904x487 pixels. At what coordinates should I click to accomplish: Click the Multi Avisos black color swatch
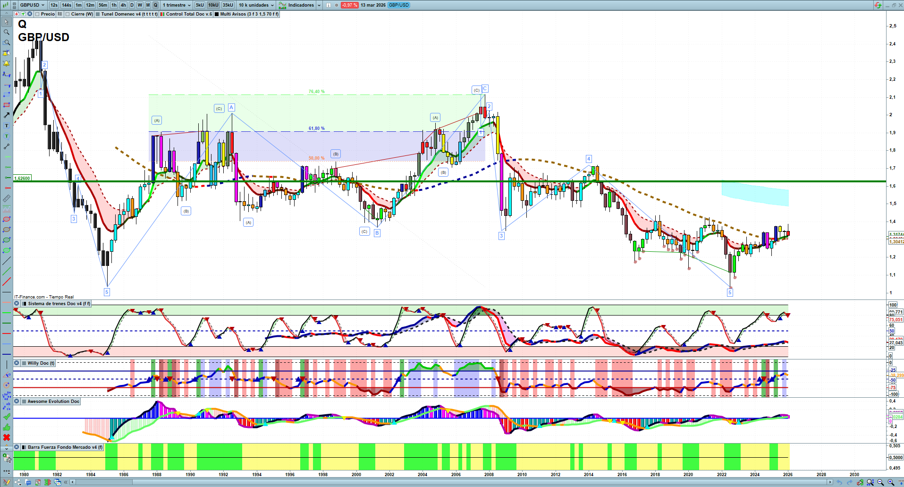pos(217,14)
